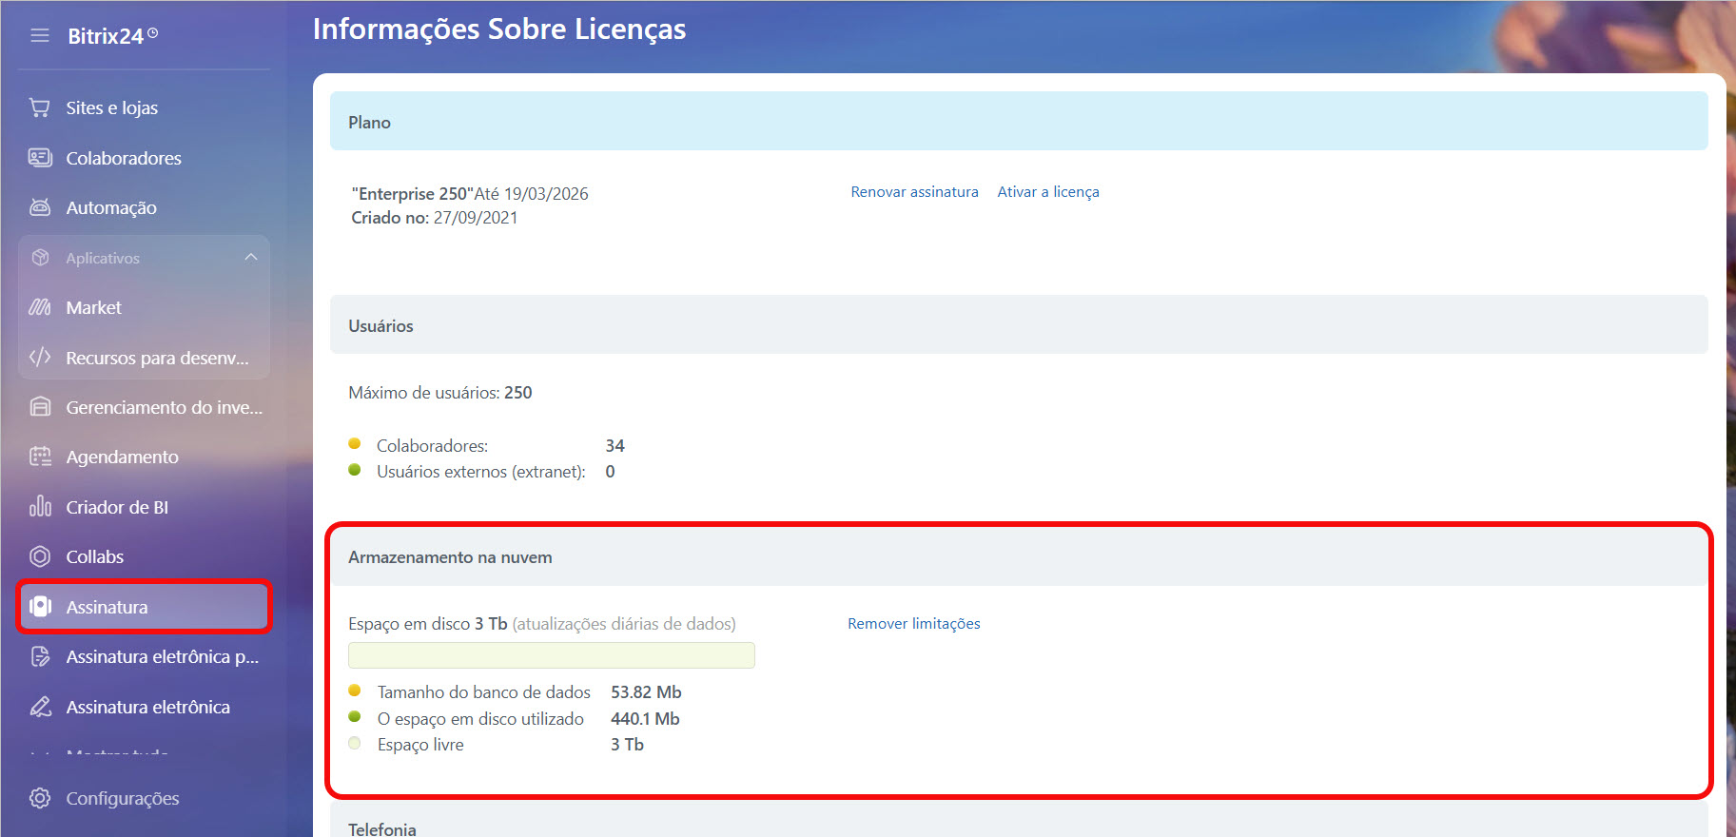Expand the Aplicativos group header

point(103,258)
